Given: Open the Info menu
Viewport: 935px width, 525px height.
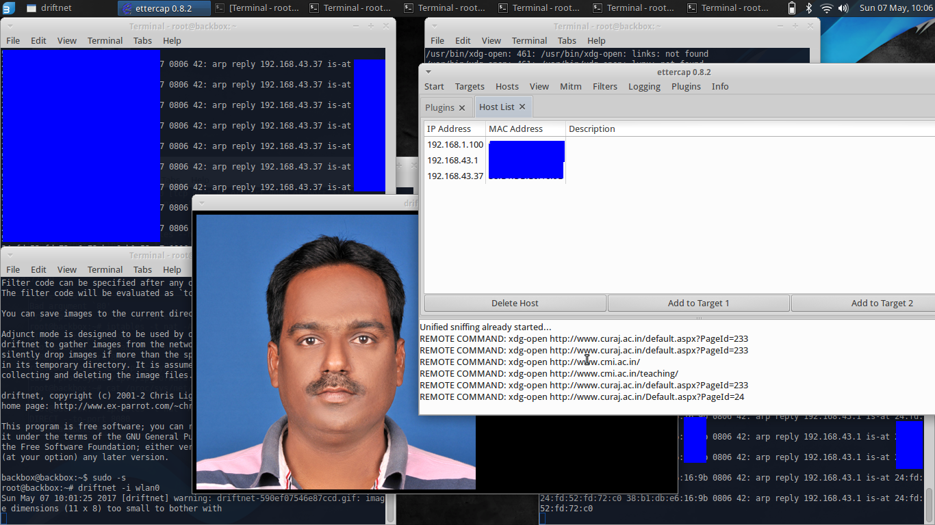Looking at the screenshot, I should (720, 87).
